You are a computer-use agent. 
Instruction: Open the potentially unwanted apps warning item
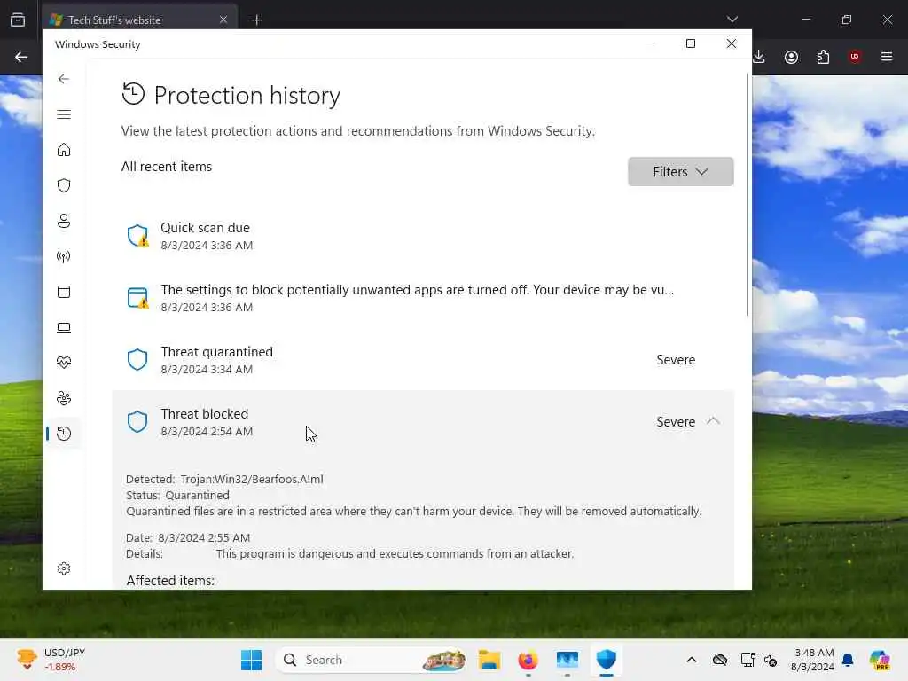point(423,298)
